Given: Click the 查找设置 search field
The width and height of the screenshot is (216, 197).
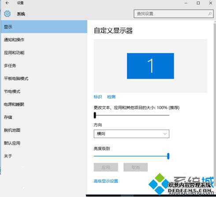Looking at the screenshot, I should pos(174,14).
